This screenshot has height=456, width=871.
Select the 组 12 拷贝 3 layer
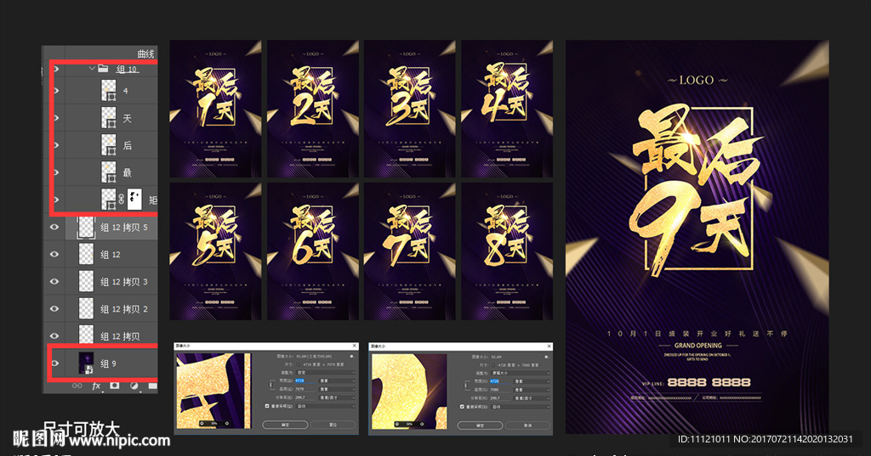coord(123,281)
